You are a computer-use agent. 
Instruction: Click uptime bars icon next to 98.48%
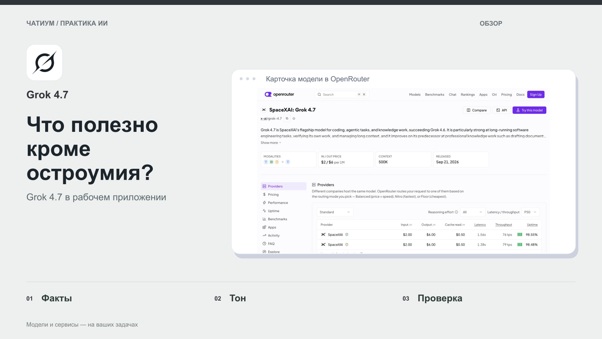pyautogui.click(x=520, y=244)
